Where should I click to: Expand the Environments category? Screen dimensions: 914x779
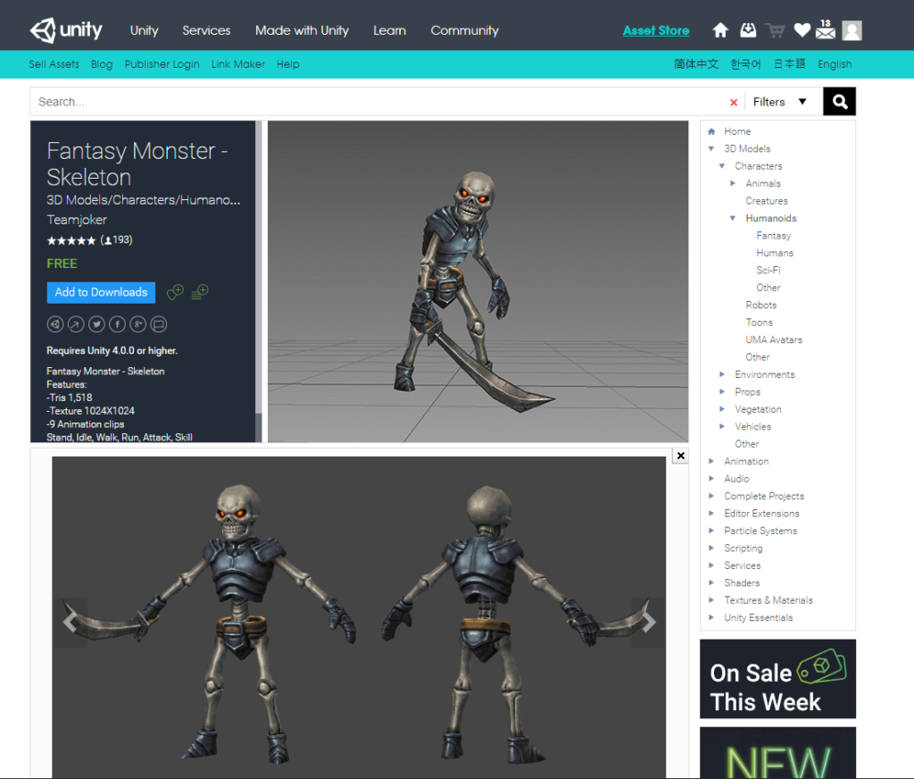721,374
